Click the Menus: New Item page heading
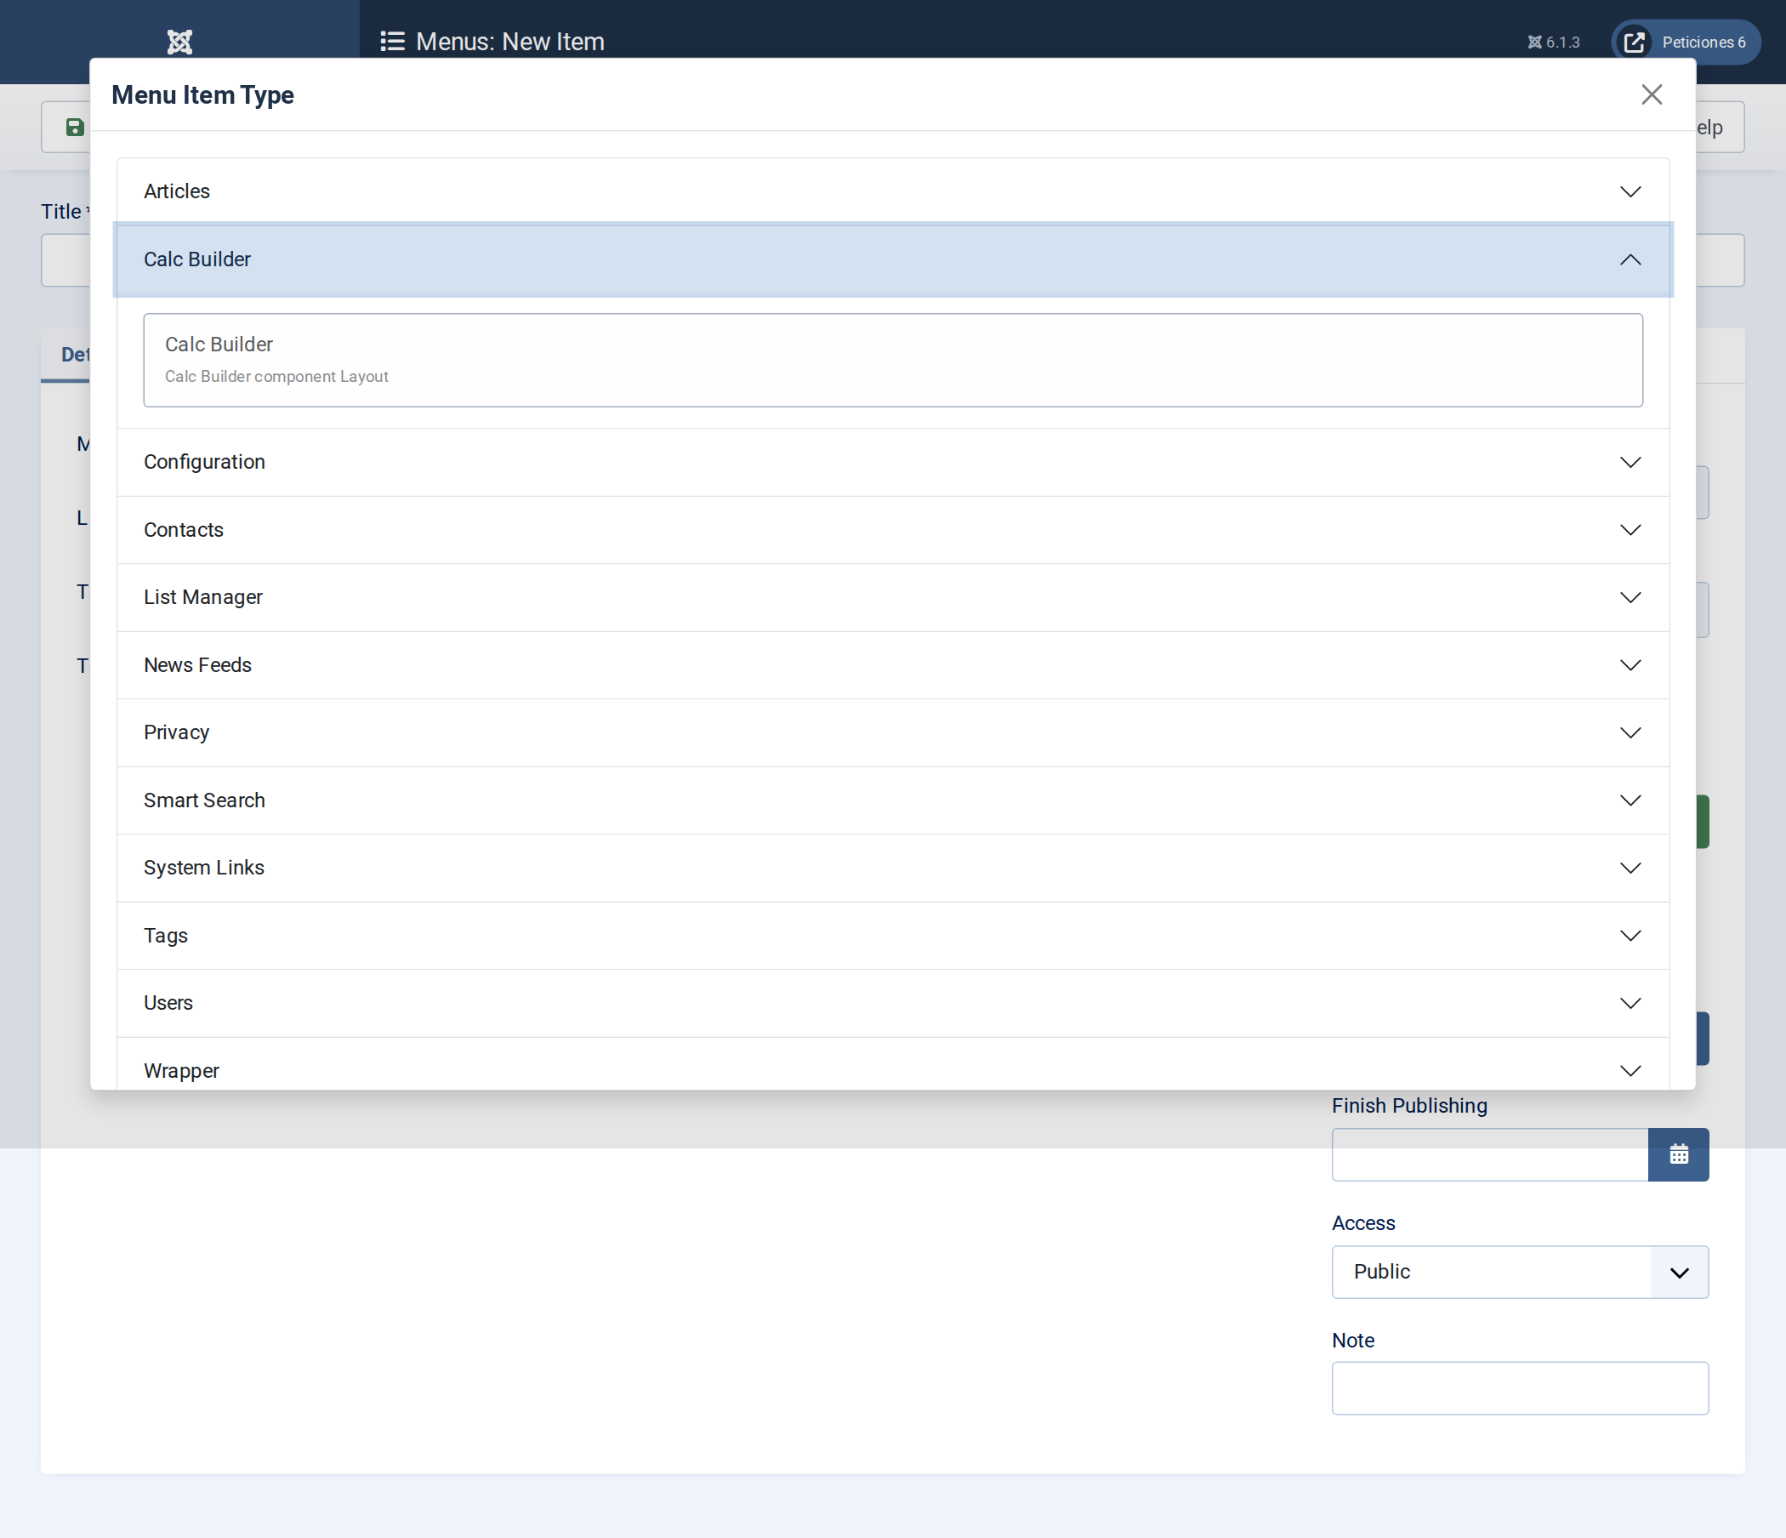 tap(509, 42)
